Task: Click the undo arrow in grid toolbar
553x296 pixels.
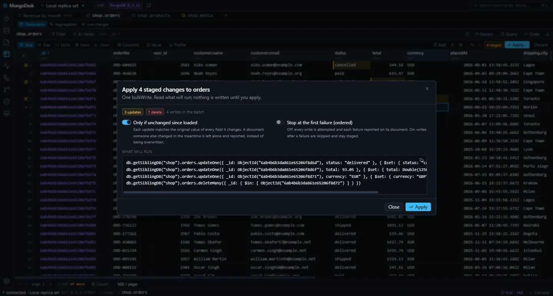Action: [472, 45]
